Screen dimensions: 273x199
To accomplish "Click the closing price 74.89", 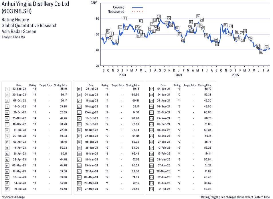I will (136, 177).
